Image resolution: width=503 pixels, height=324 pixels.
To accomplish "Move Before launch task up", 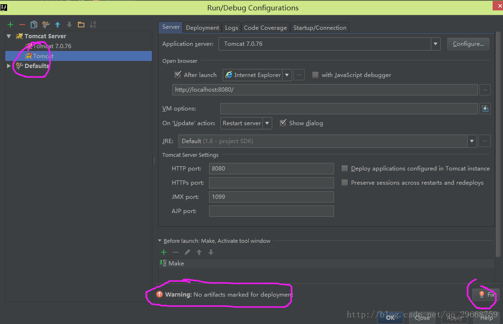I will [x=199, y=252].
